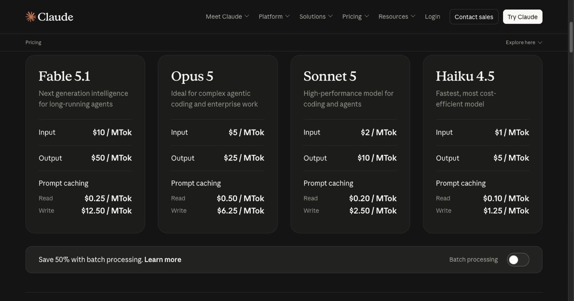Click the Opus 5 output price $25 / MTok
The image size is (574, 301).
tap(244, 158)
